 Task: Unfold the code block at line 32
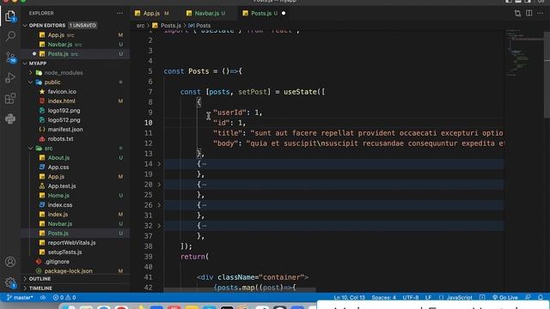click(x=159, y=226)
